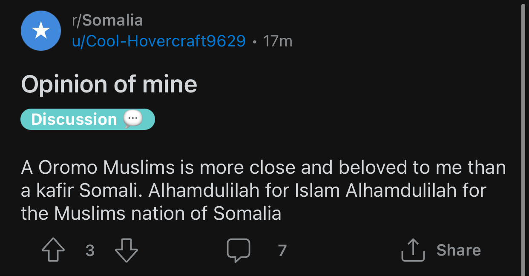Open the r/Somalia star avatar

click(x=41, y=31)
